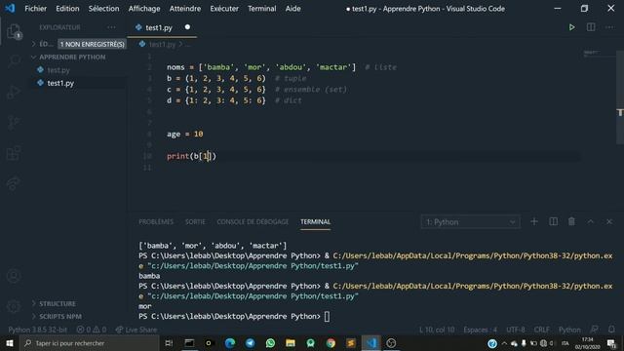The image size is (624, 351).
Task: Open the Accounts menu icon
Action: coord(14,276)
